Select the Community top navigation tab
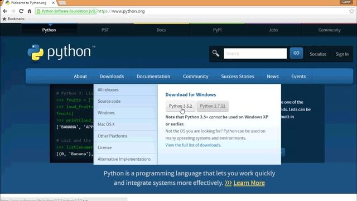The width and height of the screenshot is (357, 201). (x=329, y=30)
